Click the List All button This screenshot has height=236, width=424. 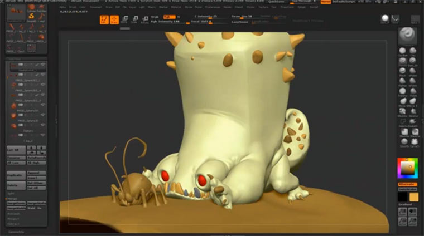[x=16, y=150]
